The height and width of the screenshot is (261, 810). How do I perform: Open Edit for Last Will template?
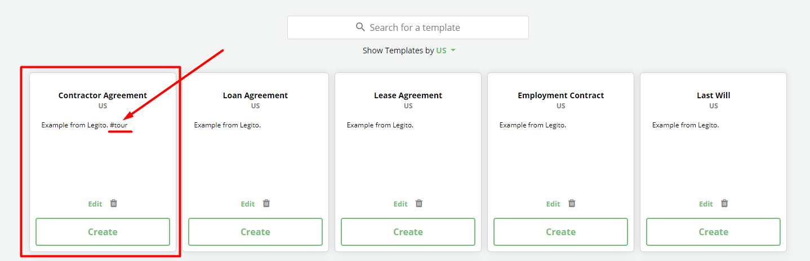706,204
